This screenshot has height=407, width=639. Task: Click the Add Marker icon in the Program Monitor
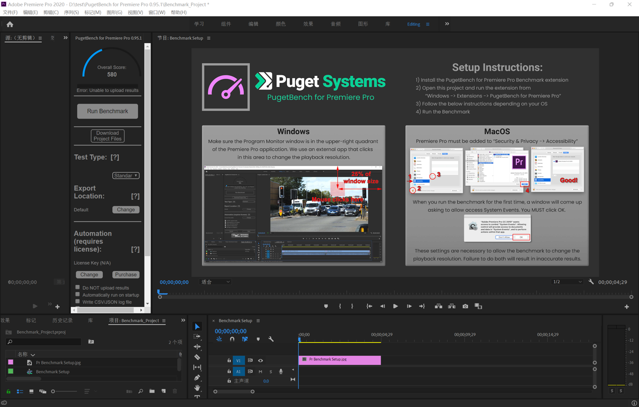point(326,306)
